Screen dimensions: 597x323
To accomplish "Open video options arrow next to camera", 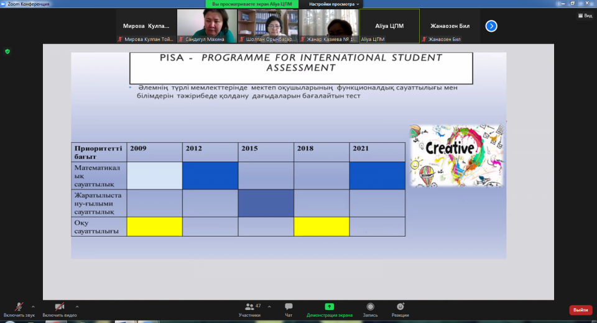I will point(77,307).
